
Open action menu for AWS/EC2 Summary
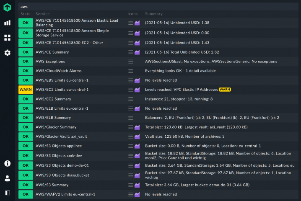[131, 99]
